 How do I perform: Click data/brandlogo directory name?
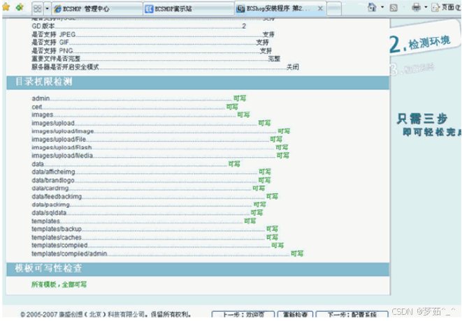[53, 180]
